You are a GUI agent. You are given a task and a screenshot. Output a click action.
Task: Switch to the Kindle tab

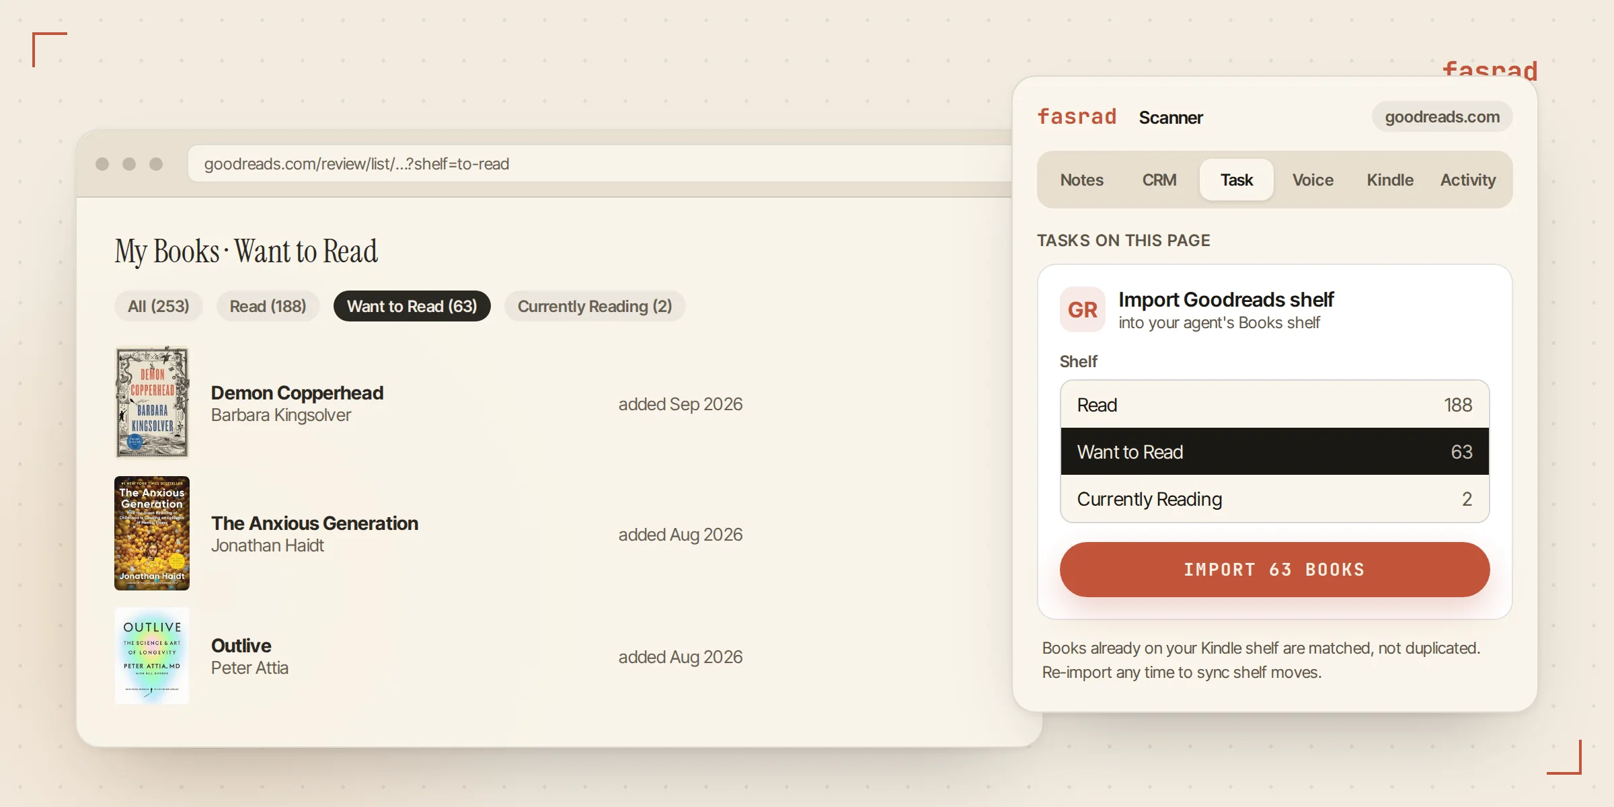pos(1389,180)
